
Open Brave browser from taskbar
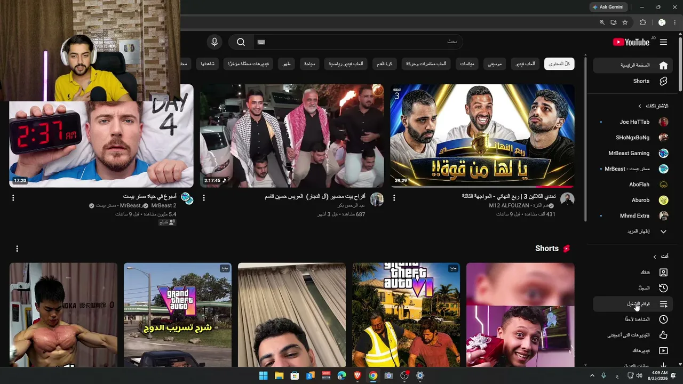[x=358, y=375]
